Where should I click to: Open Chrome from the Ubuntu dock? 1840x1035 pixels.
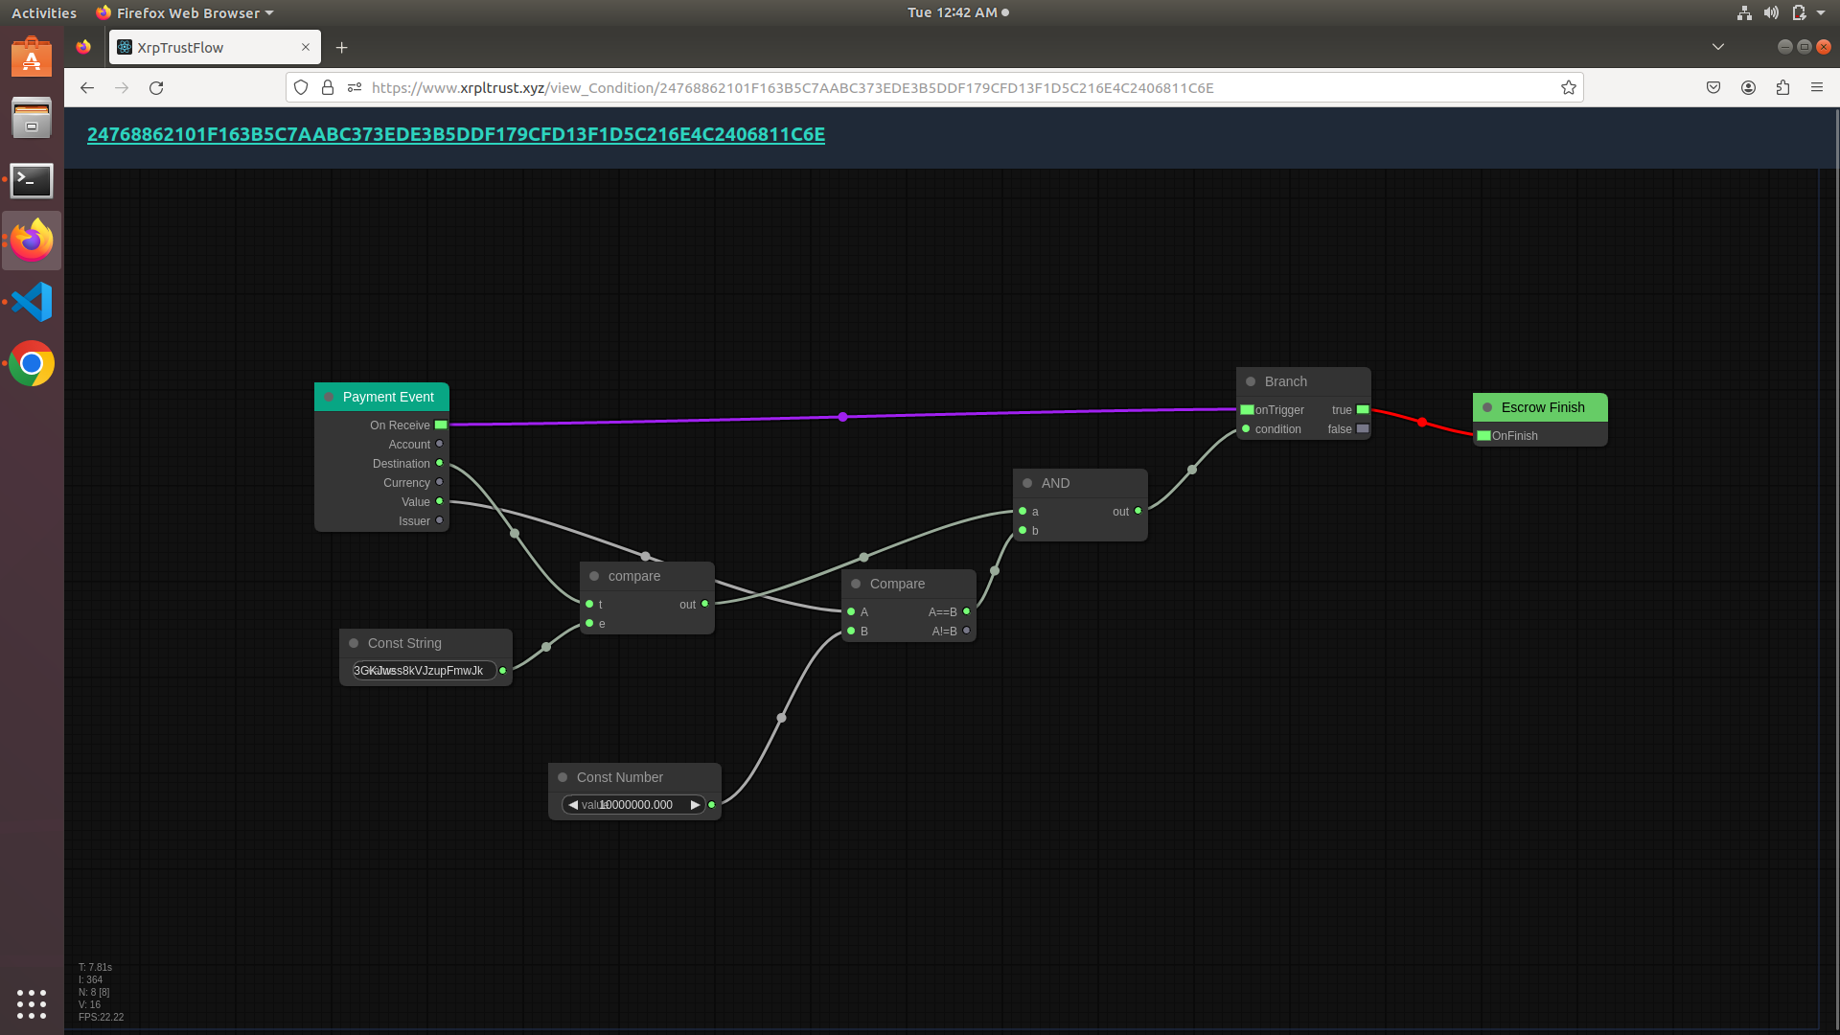point(32,364)
